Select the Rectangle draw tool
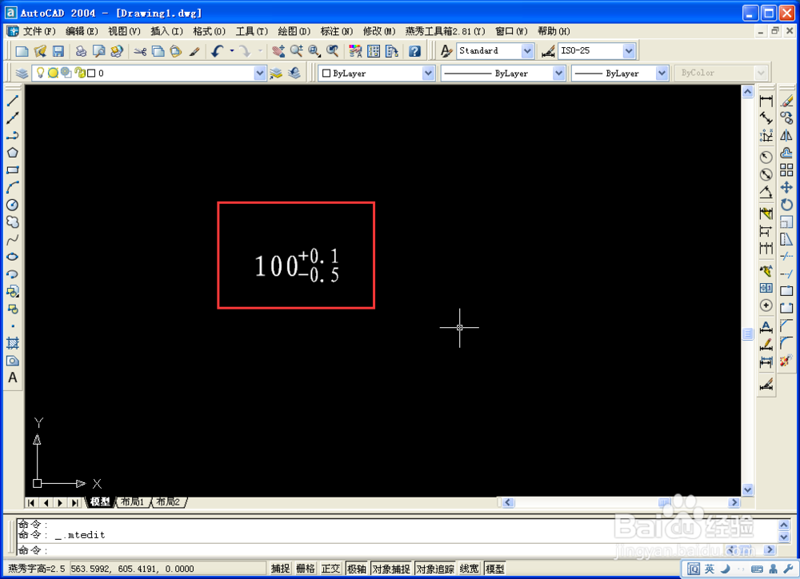The height and width of the screenshot is (579, 800). tap(13, 170)
